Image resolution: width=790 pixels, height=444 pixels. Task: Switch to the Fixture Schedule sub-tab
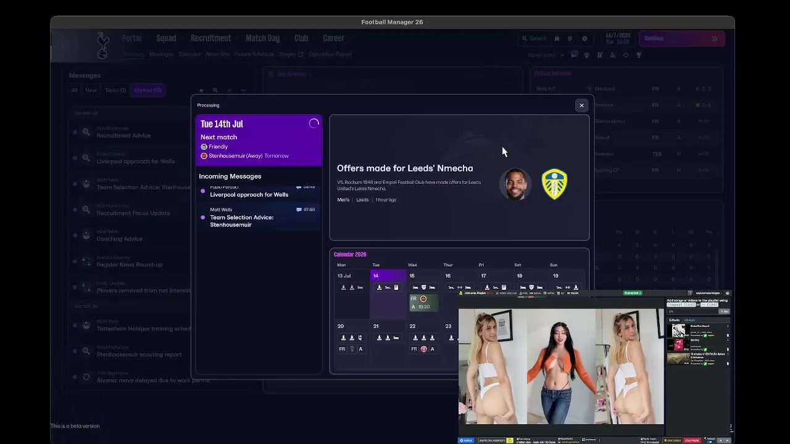coord(254,54)
